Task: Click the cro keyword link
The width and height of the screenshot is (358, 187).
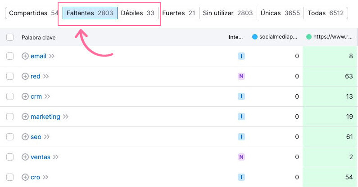Action: click(35, 177)
